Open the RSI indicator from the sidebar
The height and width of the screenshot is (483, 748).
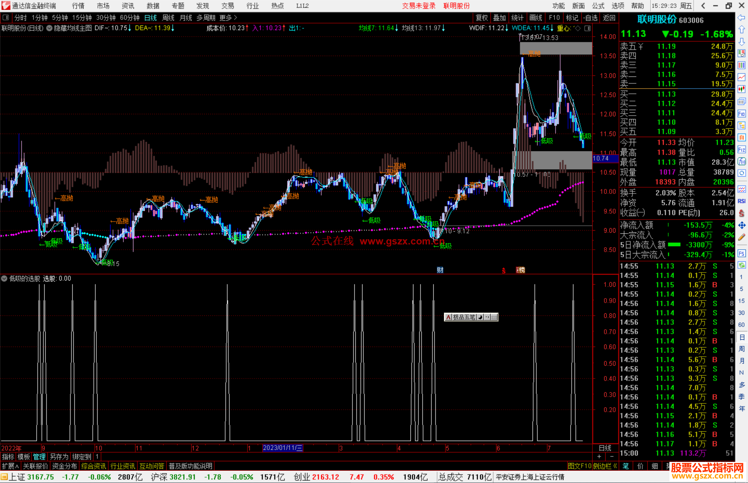pos(741,201)
